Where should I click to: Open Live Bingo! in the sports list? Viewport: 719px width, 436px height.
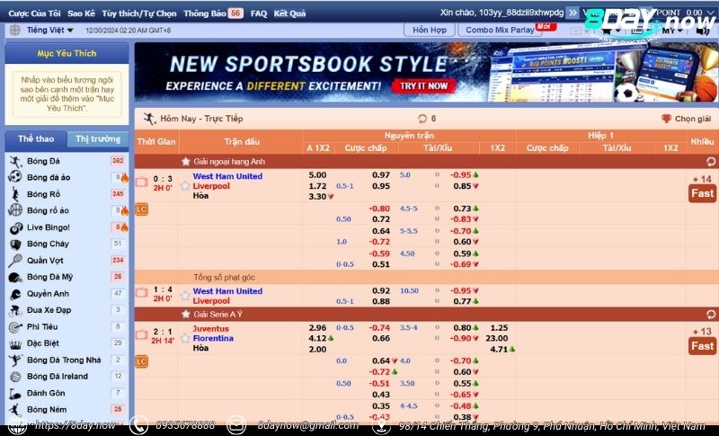48,227
